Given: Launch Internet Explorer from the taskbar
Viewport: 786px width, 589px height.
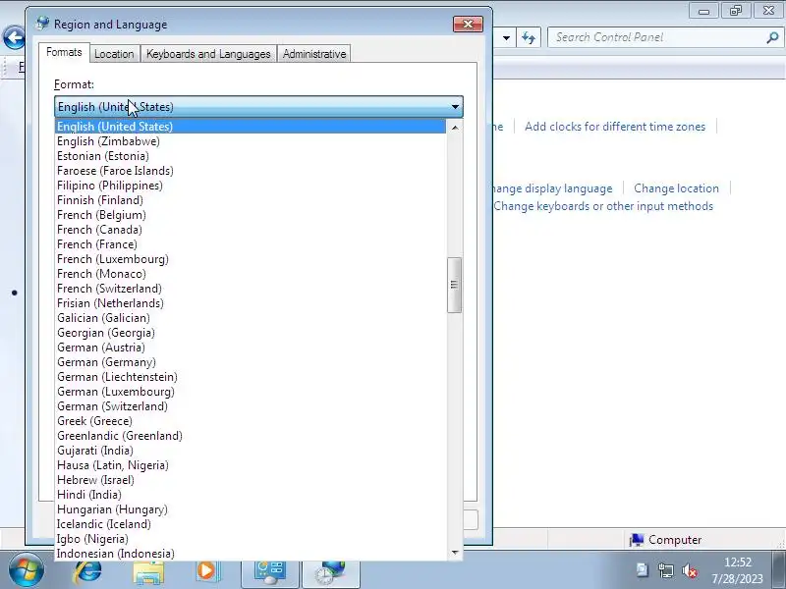Looking at the screenshot, I should coord(88,571).
